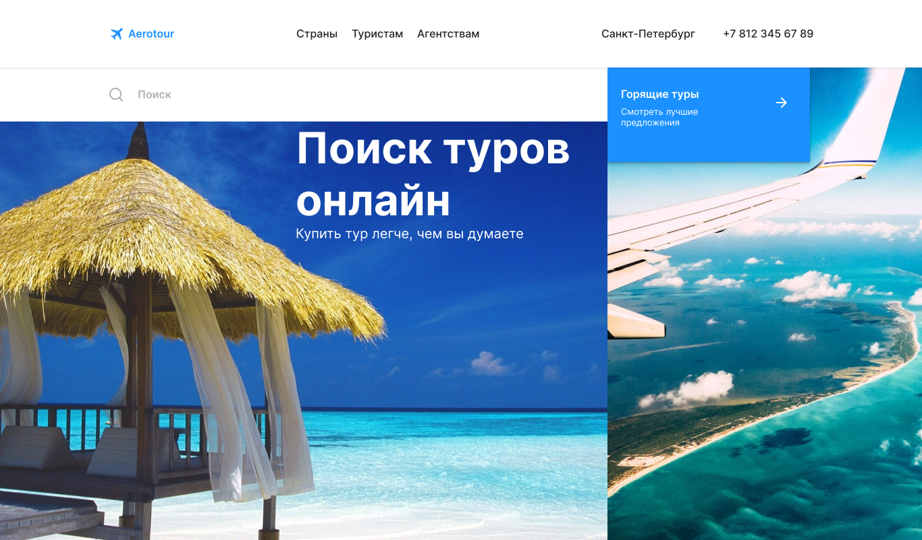Open the Горящие туры blue card
The height and width of the screenshot is (540, 922).
coord(709,115)
